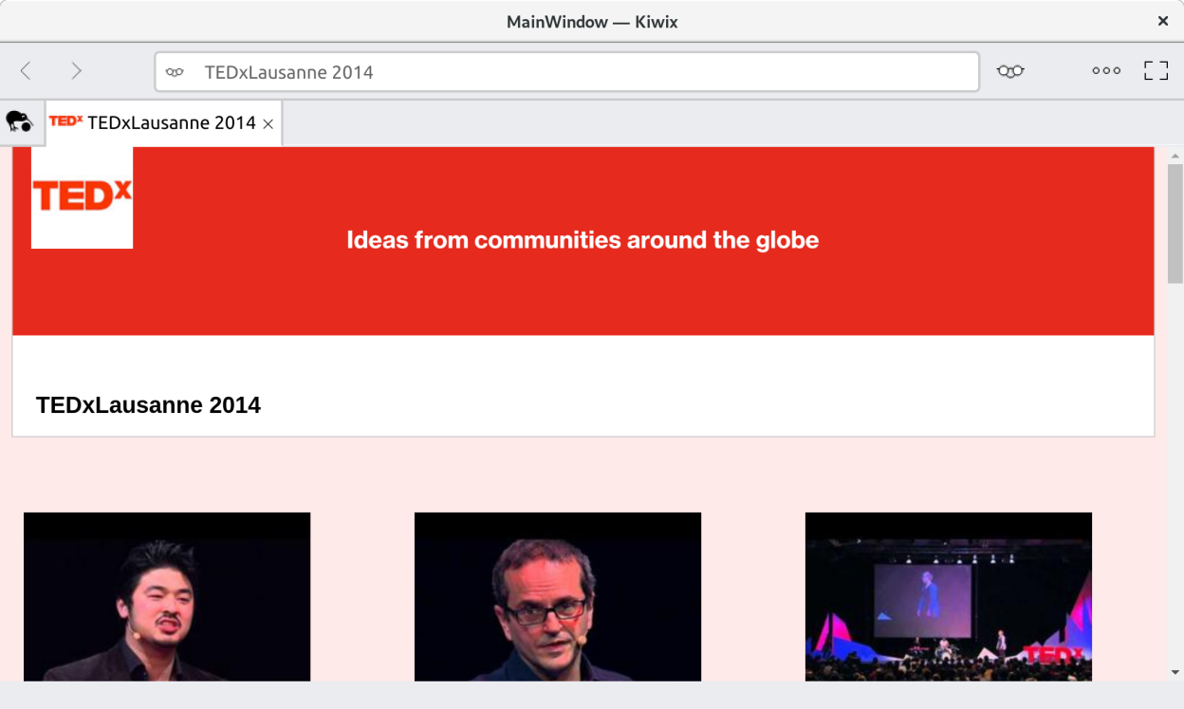Click the scrollbar down arrow

1175,672
